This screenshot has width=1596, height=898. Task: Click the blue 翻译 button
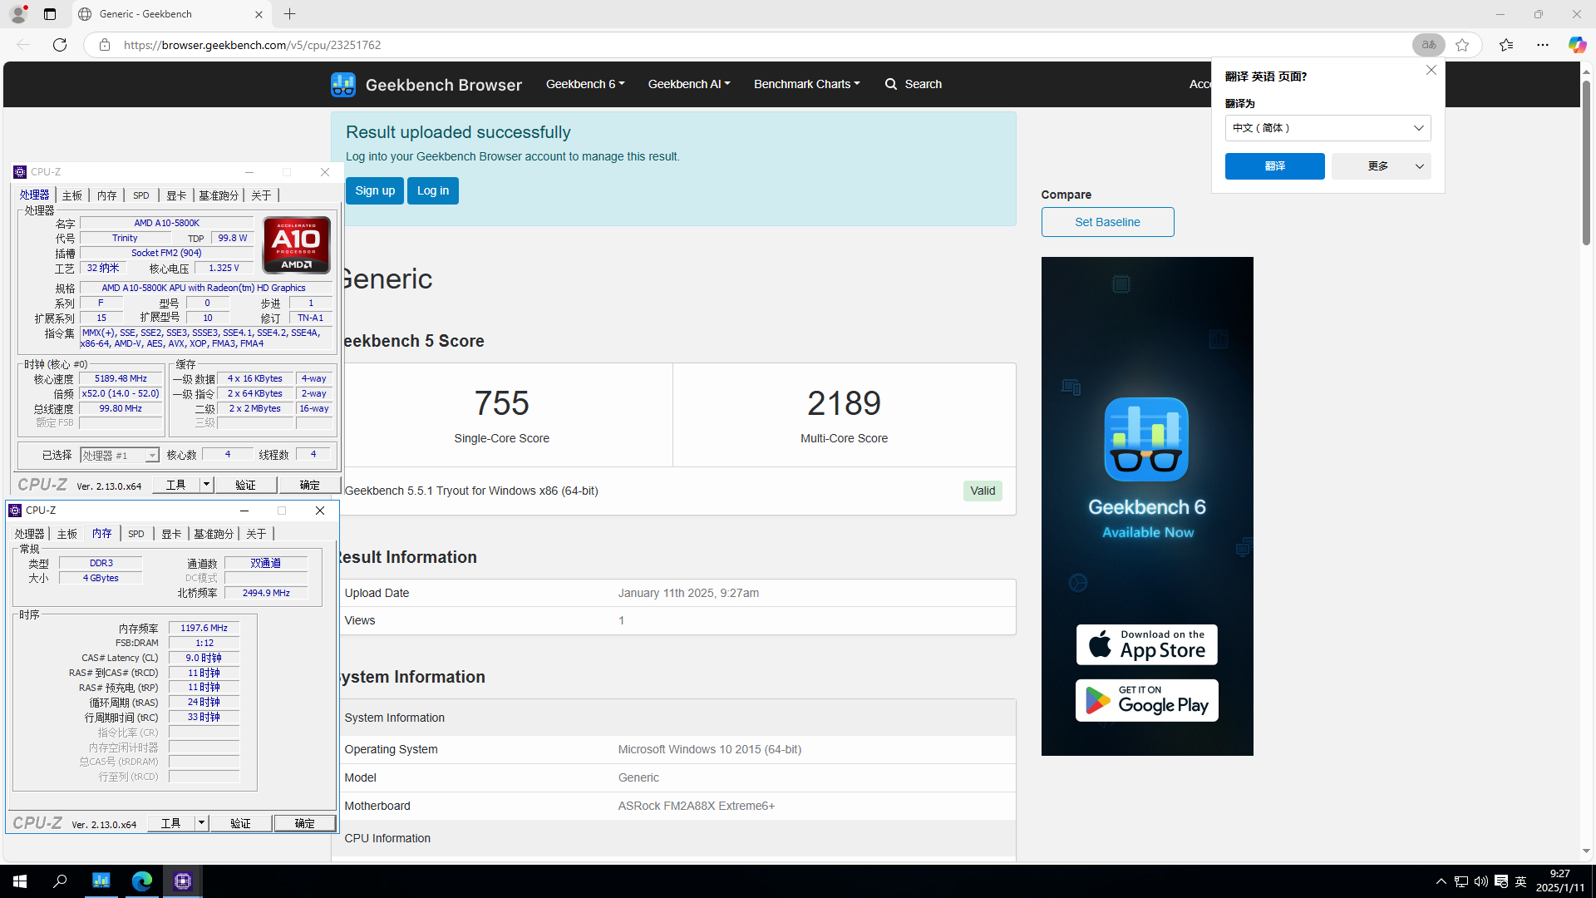click(x=1274, y=166)
